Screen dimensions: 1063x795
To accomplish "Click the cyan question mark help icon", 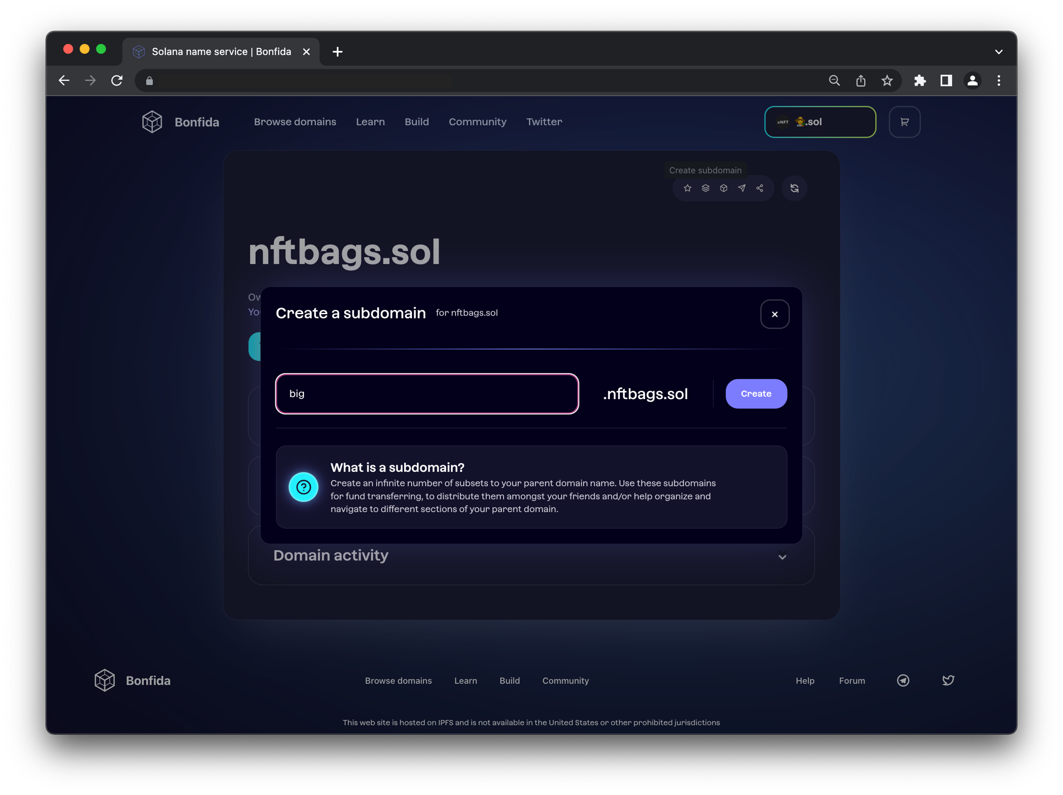I will click(x=303, y=487).
